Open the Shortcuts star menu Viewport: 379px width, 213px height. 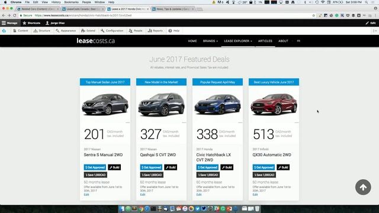[x=31, y=23]
